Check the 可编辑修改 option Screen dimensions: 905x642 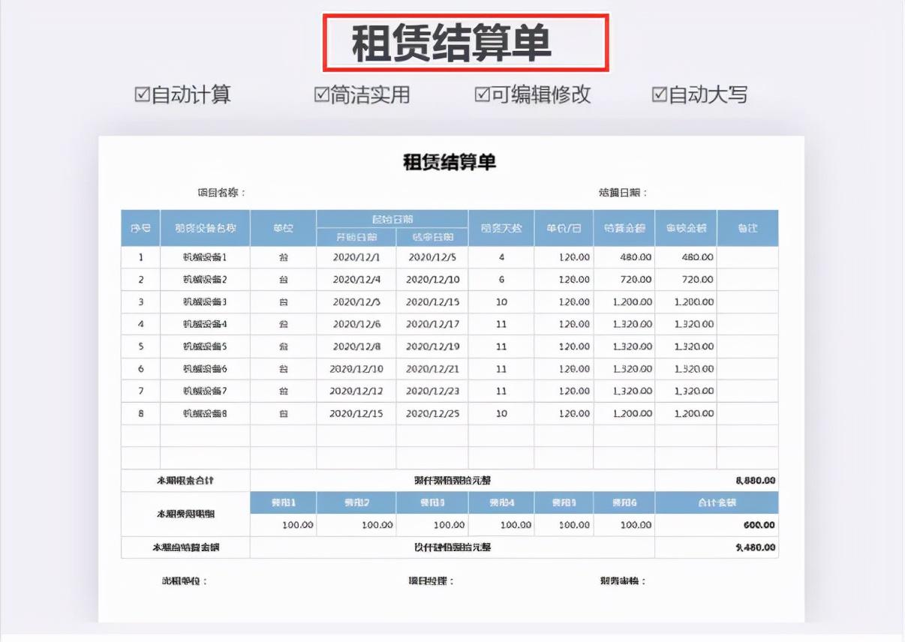[x=481, y=94]
